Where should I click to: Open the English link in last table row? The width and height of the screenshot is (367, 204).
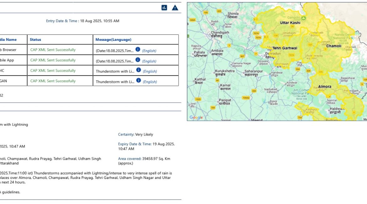(150, 82)
